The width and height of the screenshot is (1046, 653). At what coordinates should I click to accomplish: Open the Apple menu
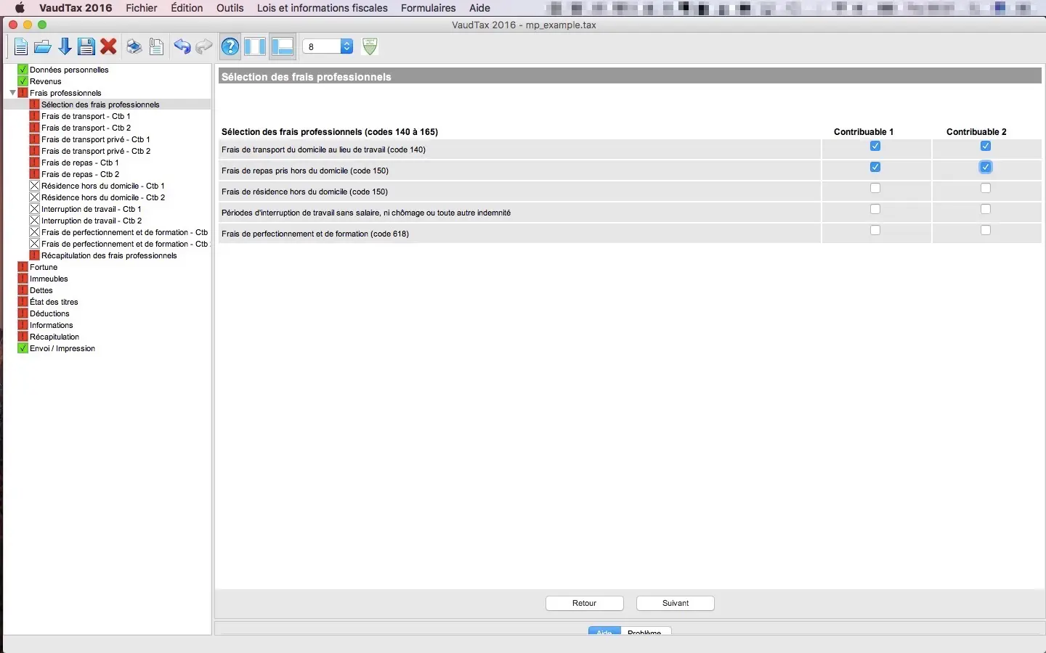pos(20,8)
